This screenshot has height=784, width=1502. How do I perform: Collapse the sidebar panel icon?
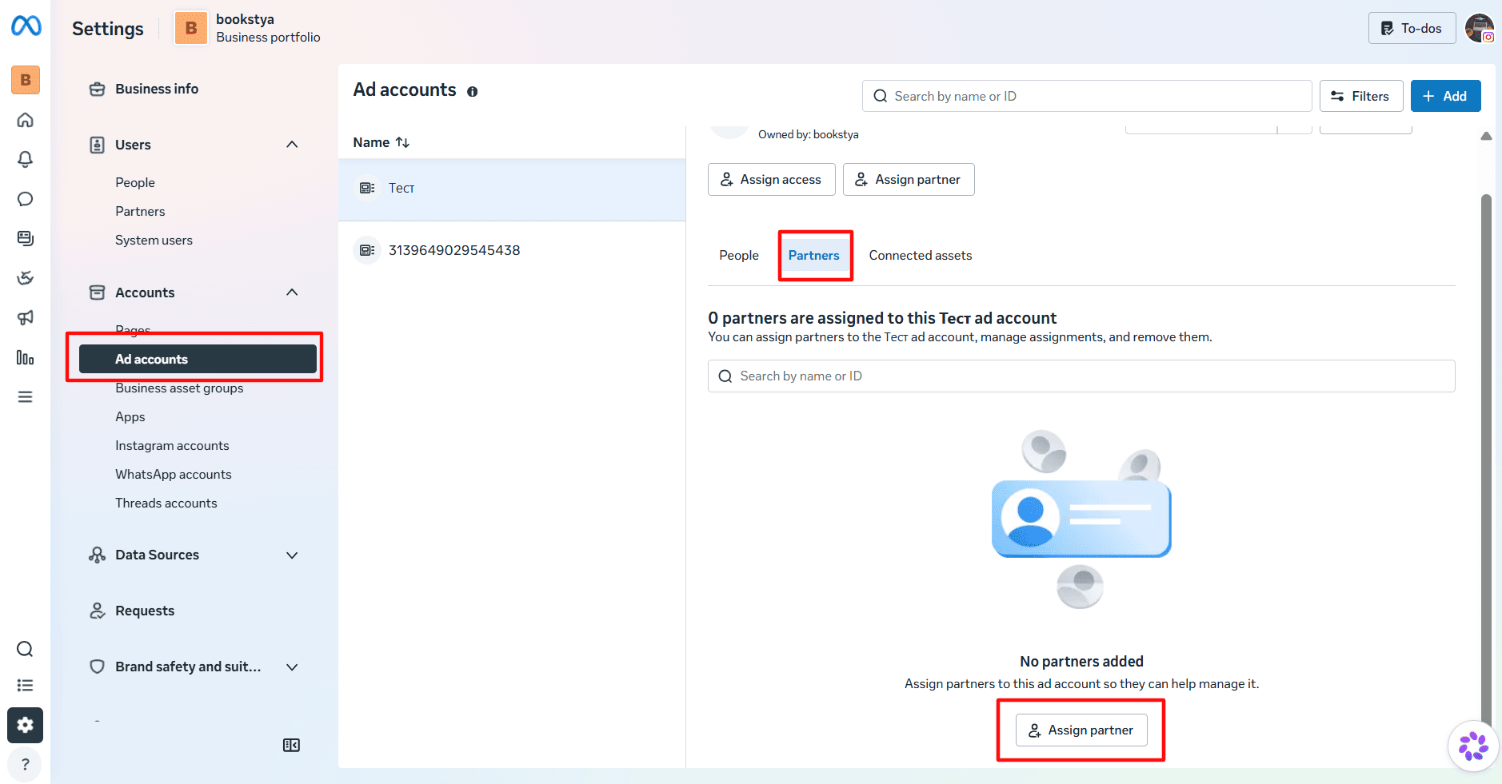point(291,745)
